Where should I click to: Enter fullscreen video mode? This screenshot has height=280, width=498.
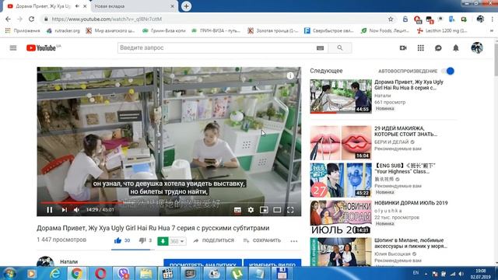pyautogui.click(x=290, y=210)
